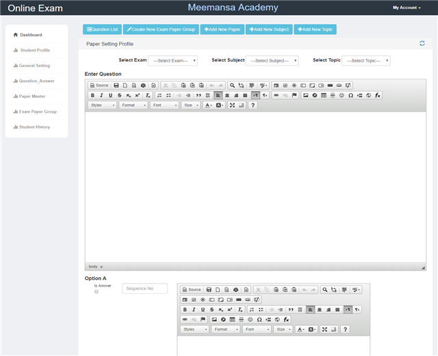Viewport: 438px width, 356px height.
Task: Click Add New Subject button
Action: point(269,29)
